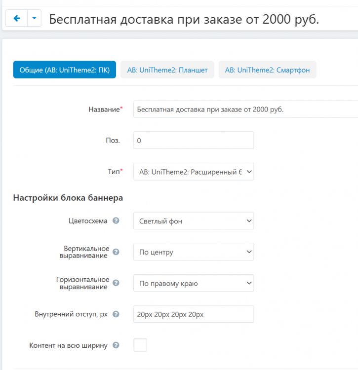Screen dimensions: 358x370
Task: Click the Внутренний отступ, px input field
Action: [x=194, y=314]
